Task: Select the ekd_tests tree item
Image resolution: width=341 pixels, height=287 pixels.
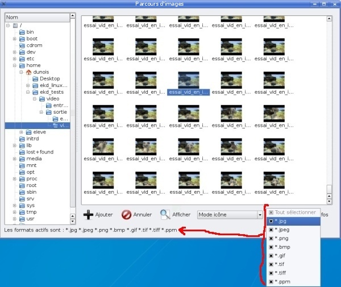Action: [52, 92]
